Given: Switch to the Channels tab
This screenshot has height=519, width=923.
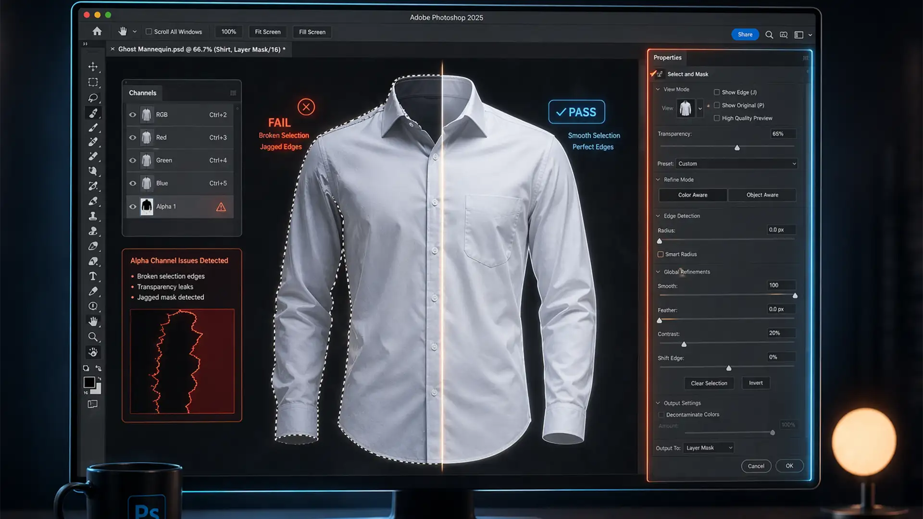Looking at the screenshot, I should pyautogui.click(x=142, y=93).
